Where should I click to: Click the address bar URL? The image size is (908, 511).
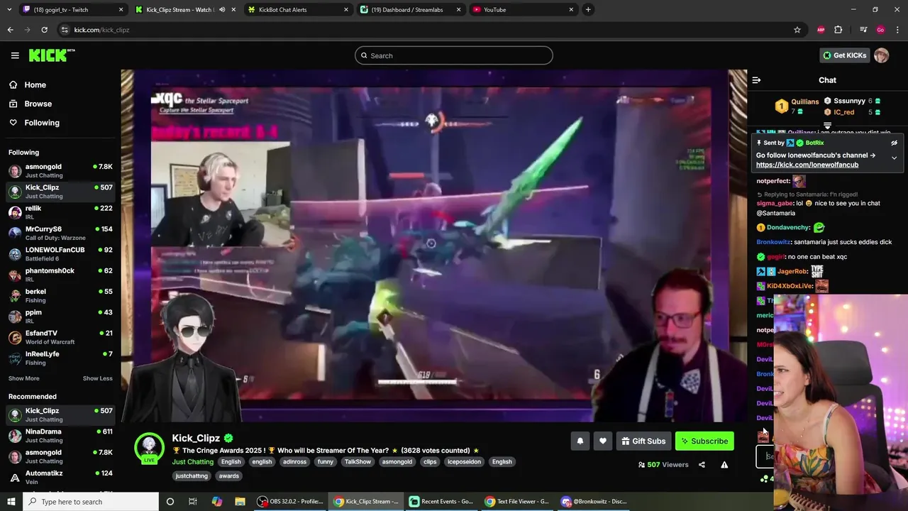coord(101,30)
